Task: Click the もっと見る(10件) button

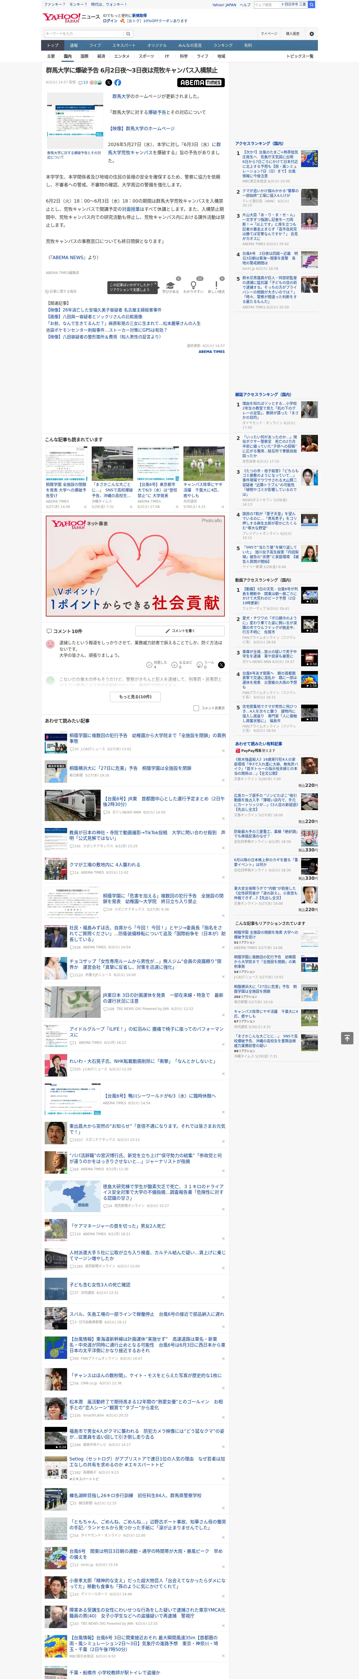Action: click(x=136, y=697)
